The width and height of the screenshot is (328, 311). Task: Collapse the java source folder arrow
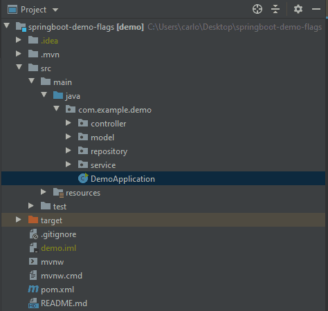(44, 95)
